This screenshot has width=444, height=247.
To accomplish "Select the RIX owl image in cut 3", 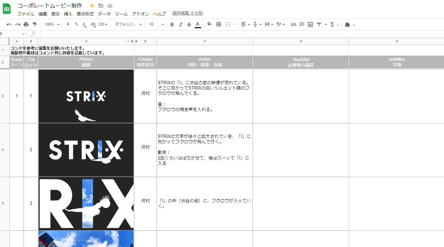I will click(86, 204).
